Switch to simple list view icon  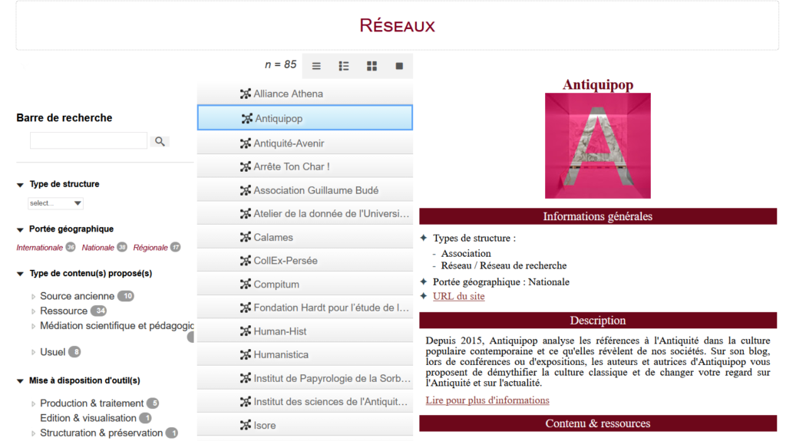click(x=316, y=66)
